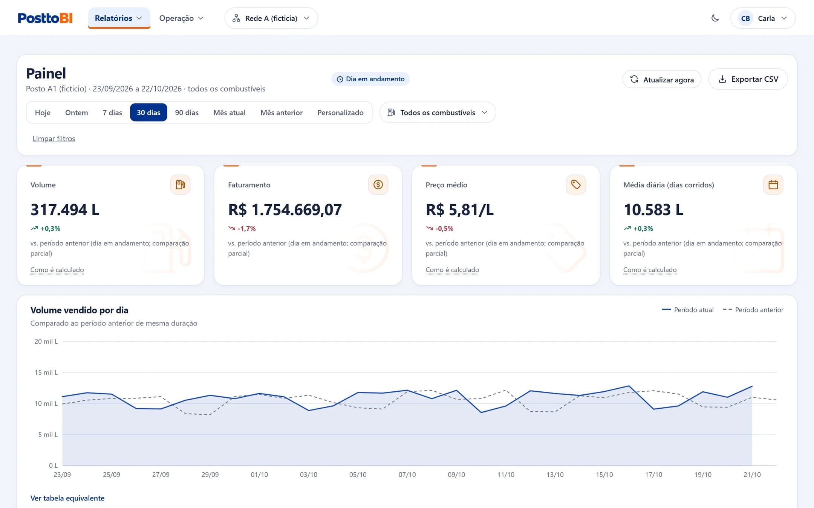Click the price tag icon on Preço médio card
Viewport: 814px width, 508px height.
pos(576,184)
